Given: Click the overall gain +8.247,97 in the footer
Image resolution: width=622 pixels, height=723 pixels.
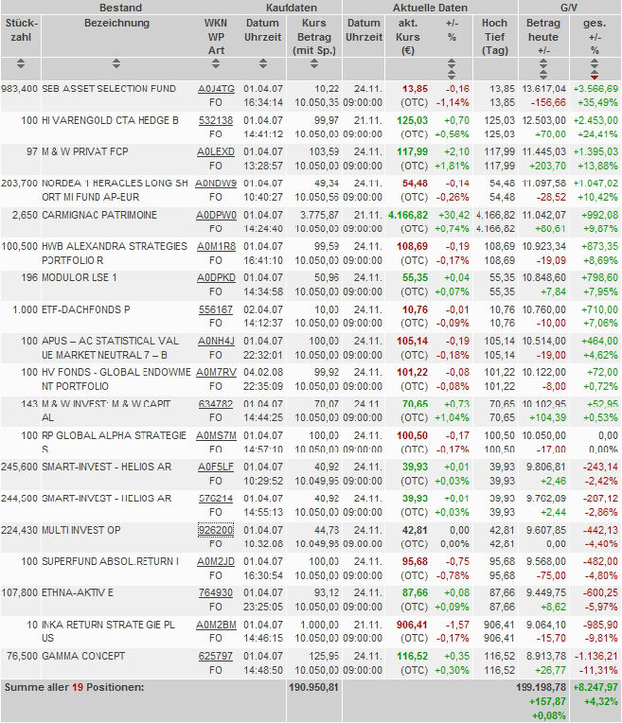Looking at the screenshot, I should coord(595,687).
